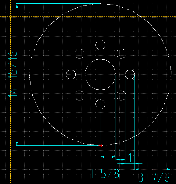Select the 1 5/8 dimension text
This screenshot has height=184, width=176.
click(105, 174)
